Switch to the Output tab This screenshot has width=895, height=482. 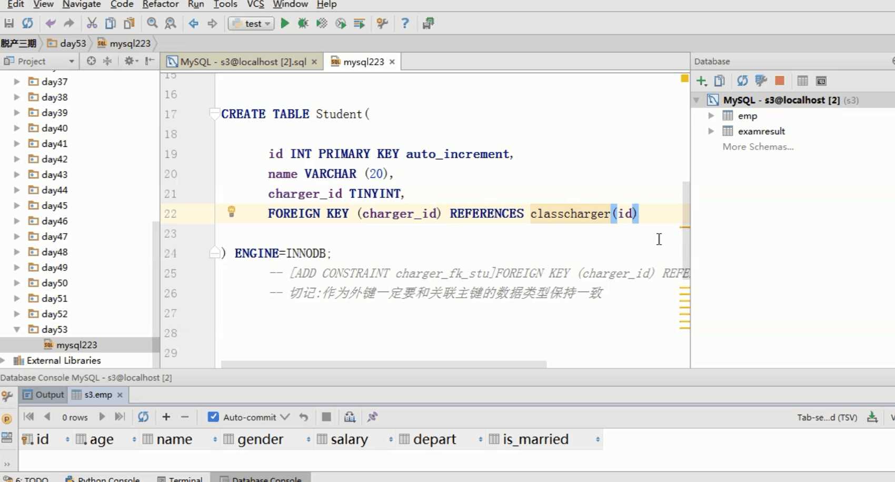coord(43,395)
